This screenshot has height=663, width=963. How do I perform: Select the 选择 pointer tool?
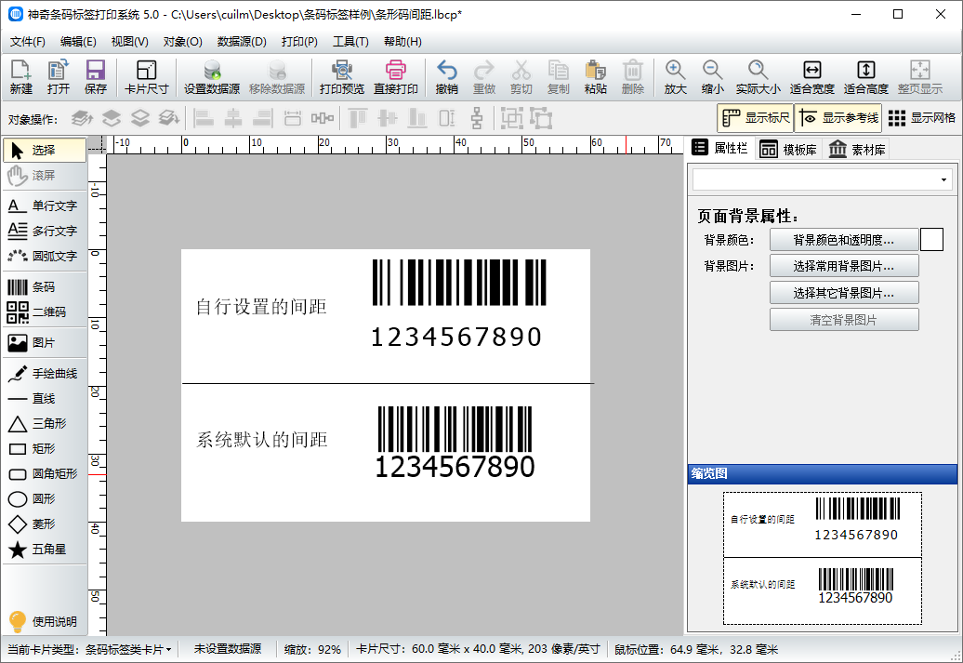coord(45,150)
